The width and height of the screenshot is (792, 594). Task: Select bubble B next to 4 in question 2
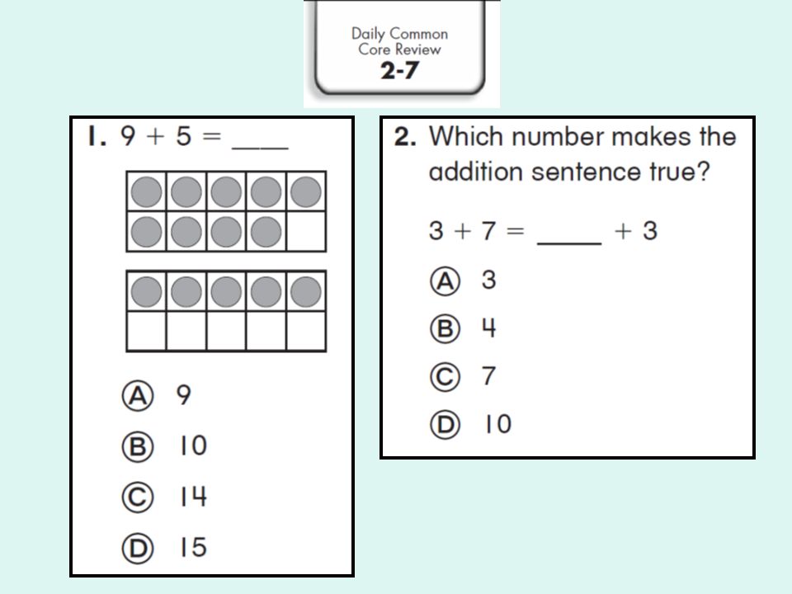445,329
